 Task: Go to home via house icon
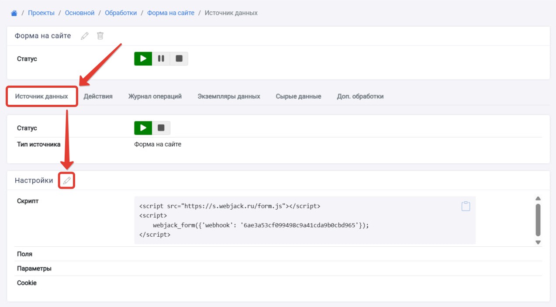click(x=14, y=13)
